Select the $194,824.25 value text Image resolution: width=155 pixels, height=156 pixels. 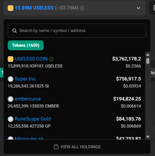127,99
